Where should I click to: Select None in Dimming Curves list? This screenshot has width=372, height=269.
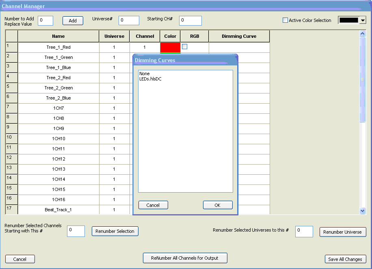[x=145, y=74]
